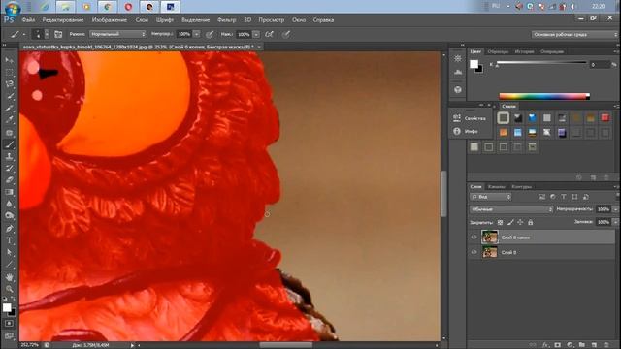Viewport: 621px width, 349px height.
Task: Lock image pixels in the Layers panel
Action: (x=510, y=222)
